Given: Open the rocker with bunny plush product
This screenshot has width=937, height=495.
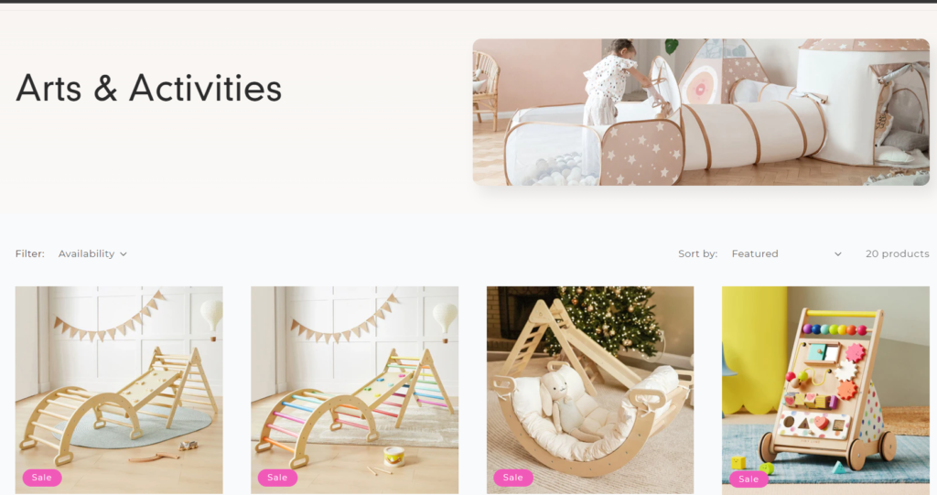Looking at the screenshot, I should point(590,390).
